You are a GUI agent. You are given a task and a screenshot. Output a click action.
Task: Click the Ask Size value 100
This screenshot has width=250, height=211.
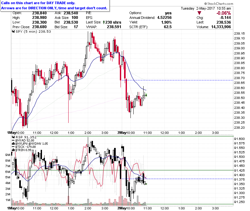tap(75, 18)
